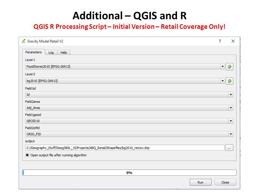Click the Field1id label text

pos(30,88)
